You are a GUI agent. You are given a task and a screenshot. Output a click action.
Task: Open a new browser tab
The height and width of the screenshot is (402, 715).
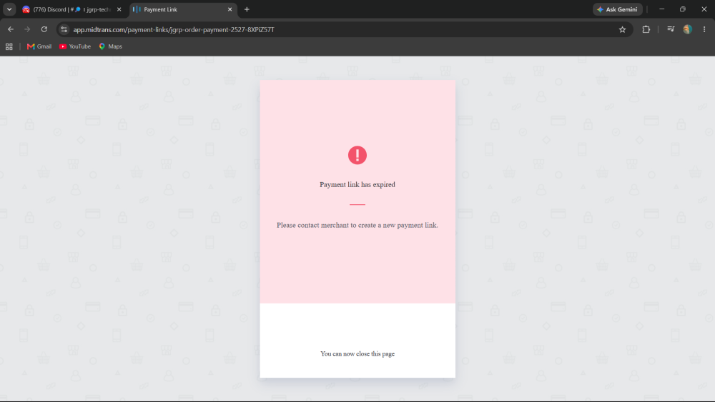tap(247, 9)
